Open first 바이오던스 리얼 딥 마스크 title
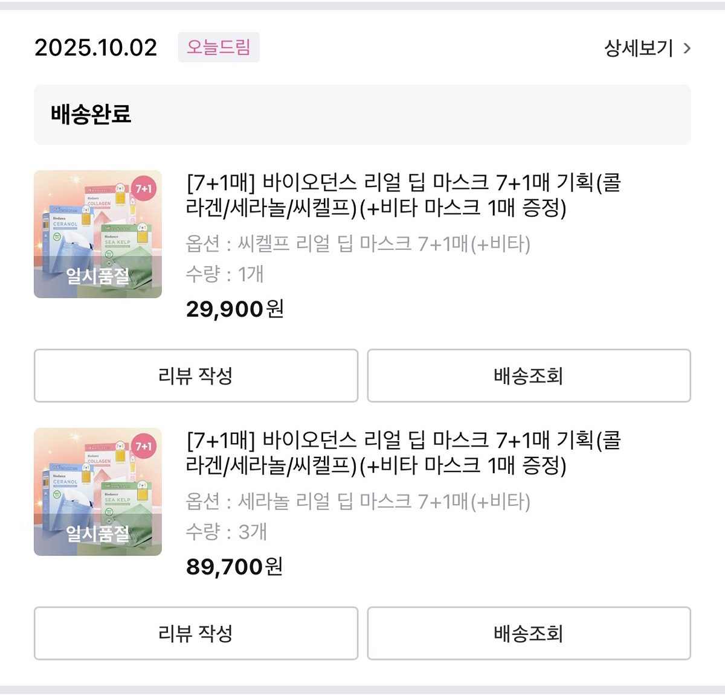Viewport: 725px width, 699px height. pyautogui.click(x=404, y=195)
